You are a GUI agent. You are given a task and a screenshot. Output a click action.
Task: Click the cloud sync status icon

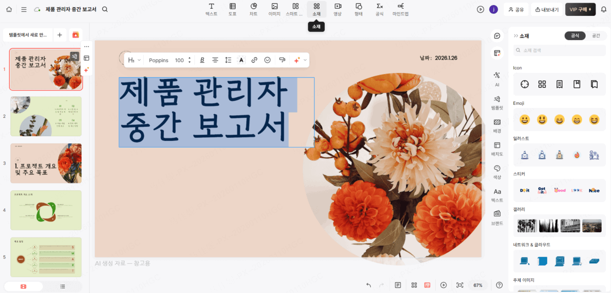(x=38, y=9)
